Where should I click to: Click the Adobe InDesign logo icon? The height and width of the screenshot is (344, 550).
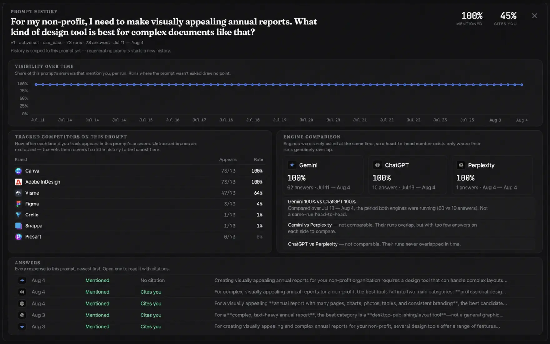coord(18,182)
